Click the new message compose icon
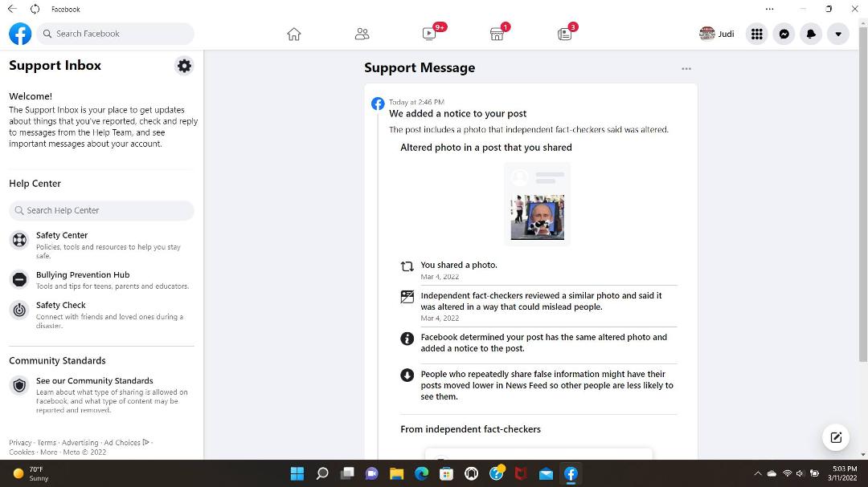This screenshot has width=868, height=487. click(836, 438)
